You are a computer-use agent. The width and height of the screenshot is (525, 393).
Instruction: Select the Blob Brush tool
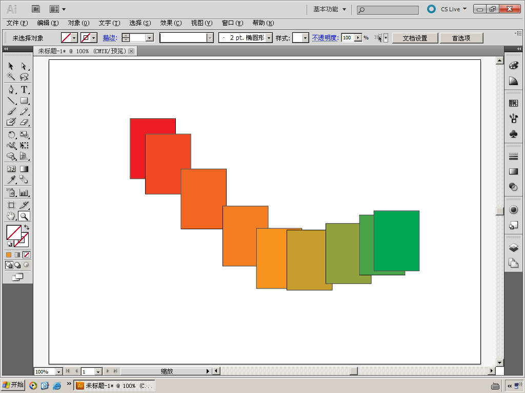click(x=11, y=122)
